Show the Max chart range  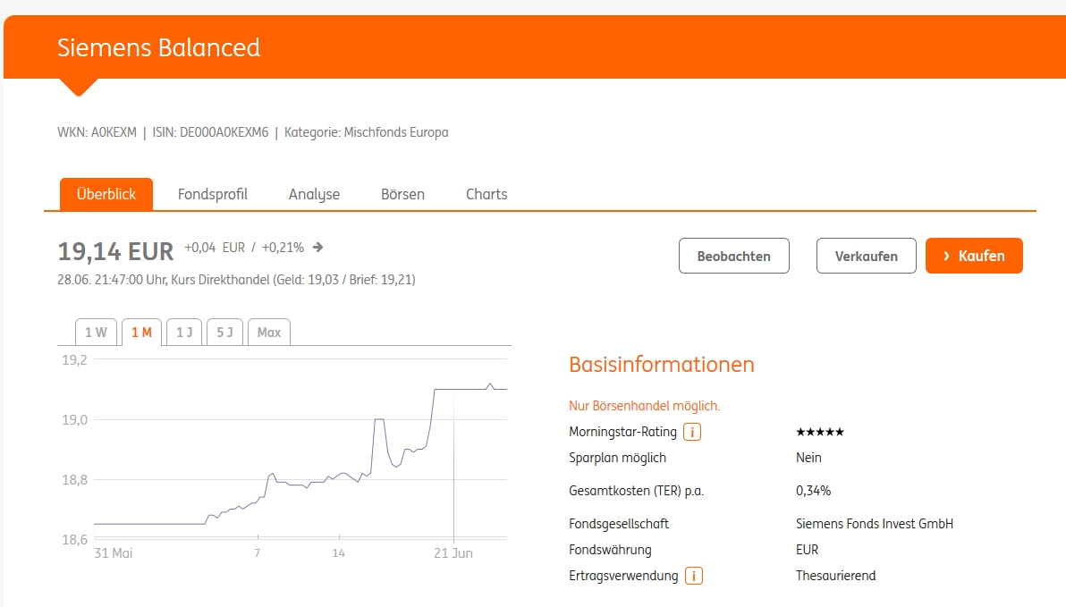269,333
